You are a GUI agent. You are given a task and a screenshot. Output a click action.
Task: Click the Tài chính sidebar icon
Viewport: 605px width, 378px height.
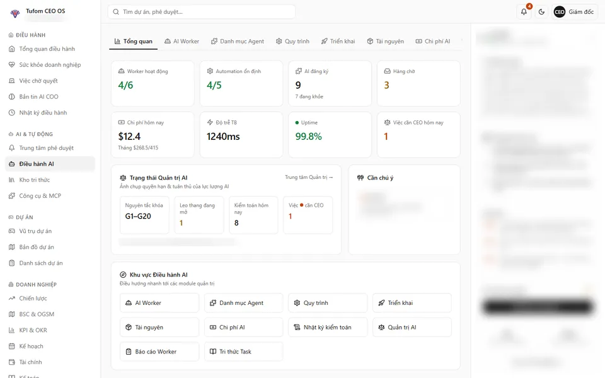[11, 362]
